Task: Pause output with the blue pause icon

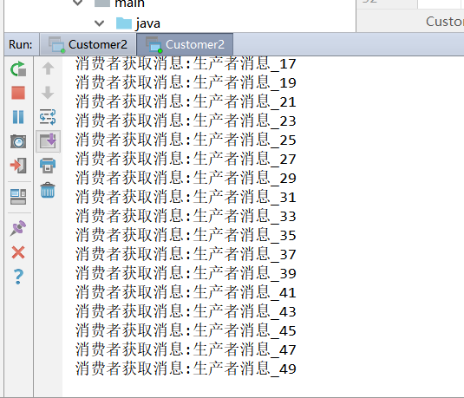Action: coord(18,117)
